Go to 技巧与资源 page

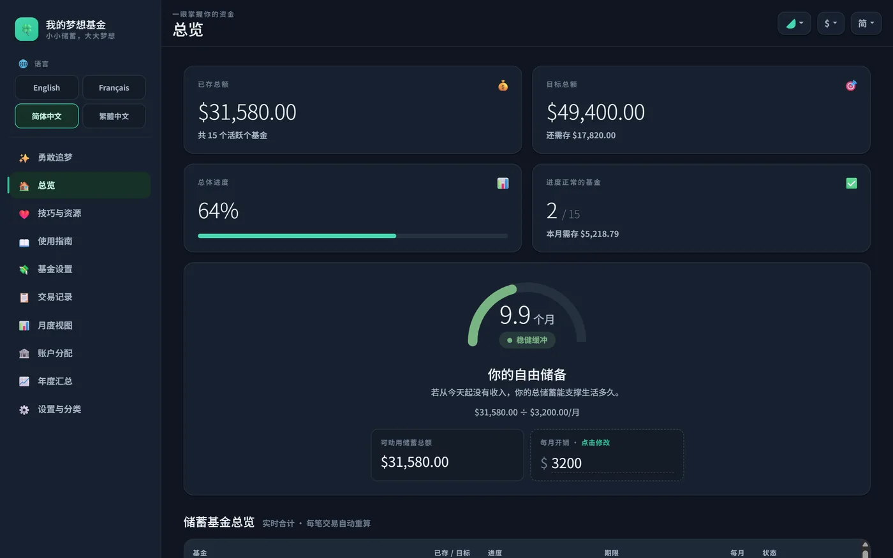80,214
